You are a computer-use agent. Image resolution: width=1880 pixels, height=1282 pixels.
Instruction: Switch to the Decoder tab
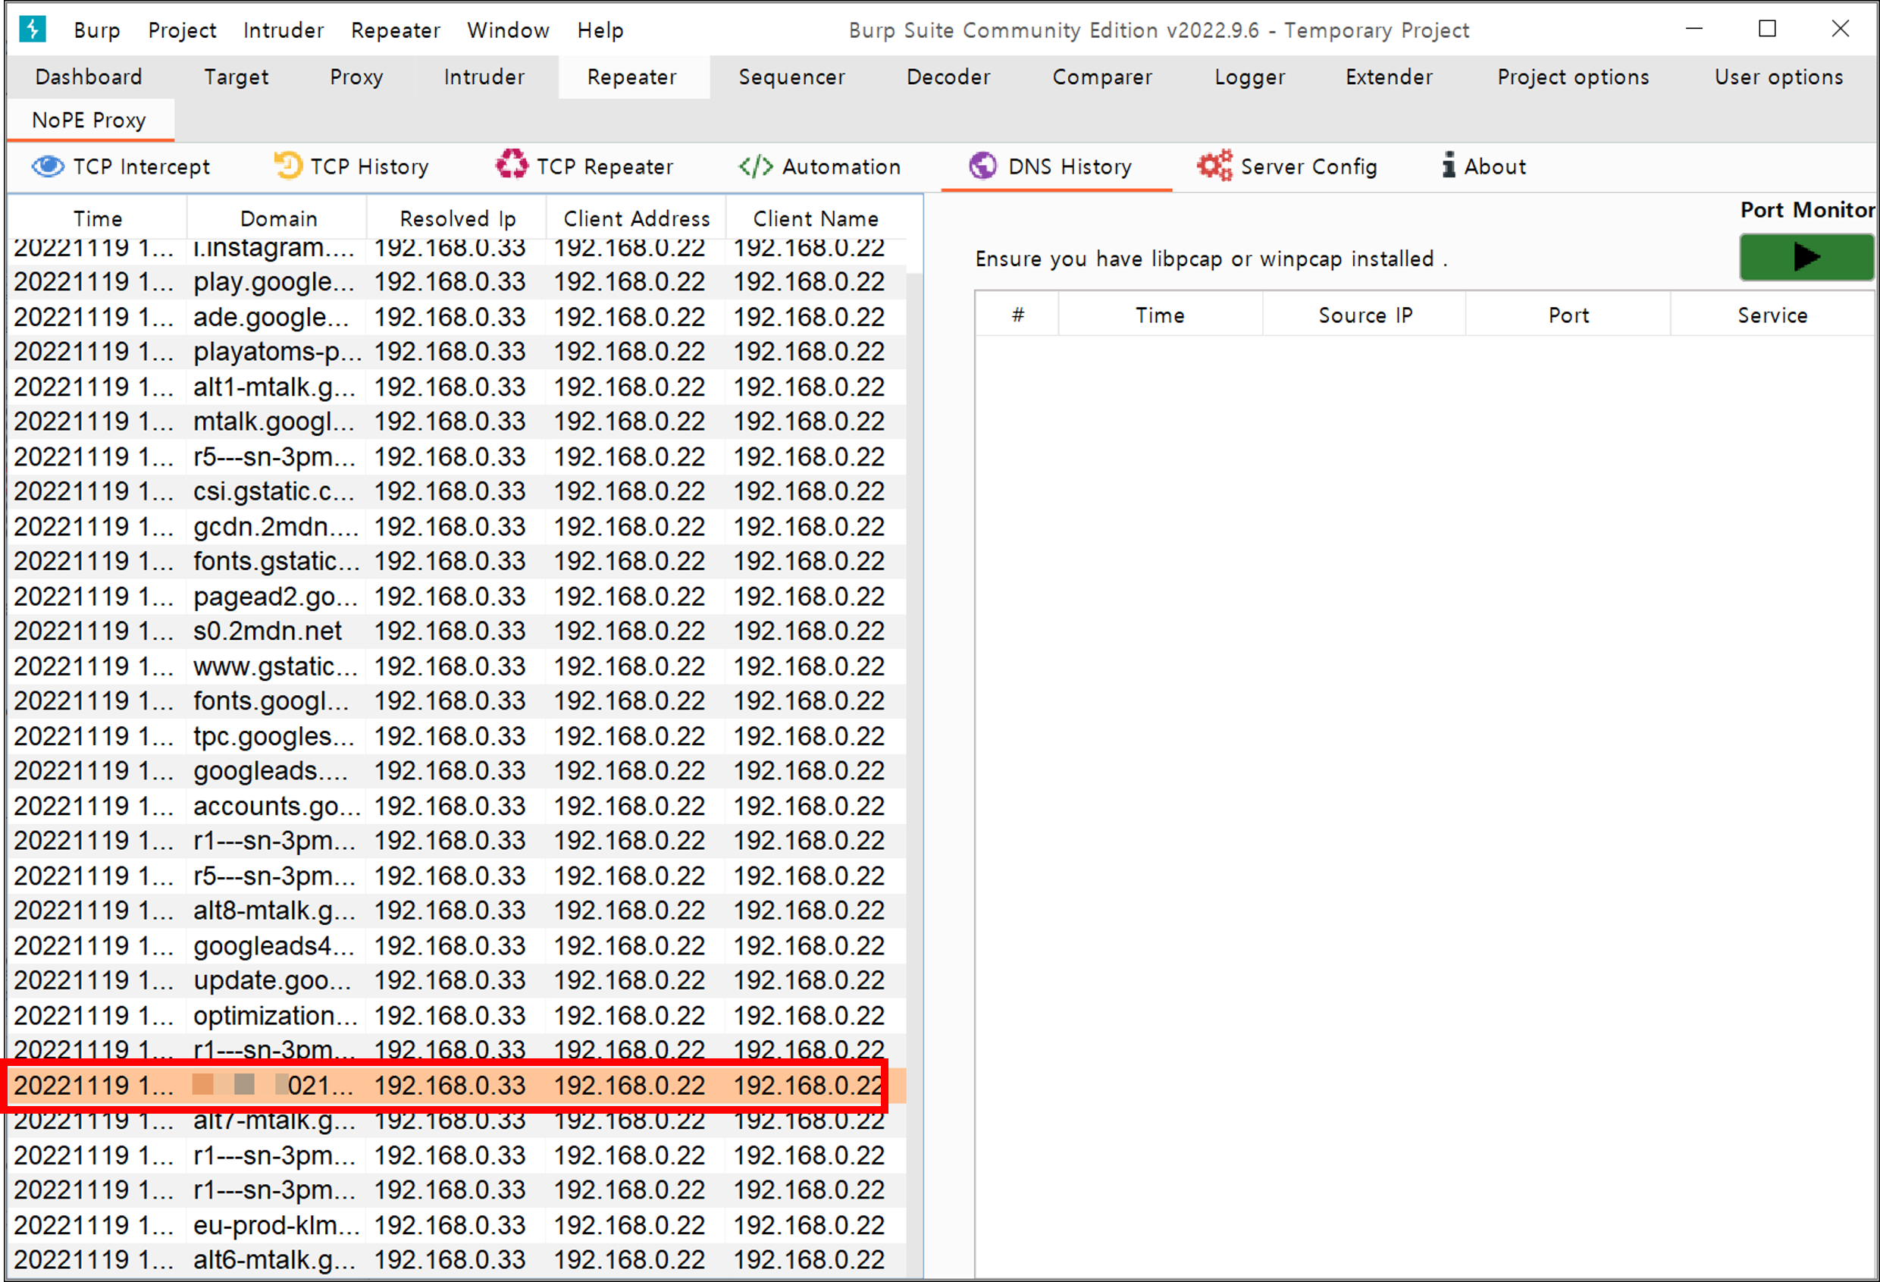(x=948, y=77)
